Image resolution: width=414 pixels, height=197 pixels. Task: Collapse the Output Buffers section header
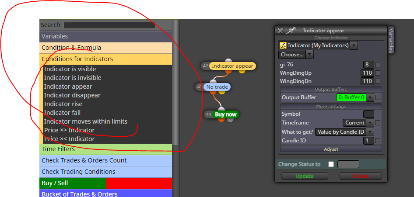[331, 89]
